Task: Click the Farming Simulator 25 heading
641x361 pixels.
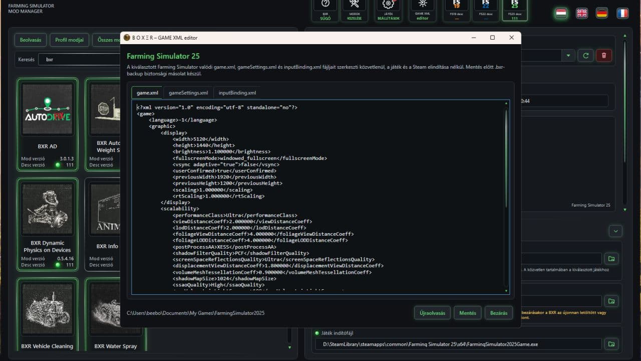Action: click(x=163, y=56)
